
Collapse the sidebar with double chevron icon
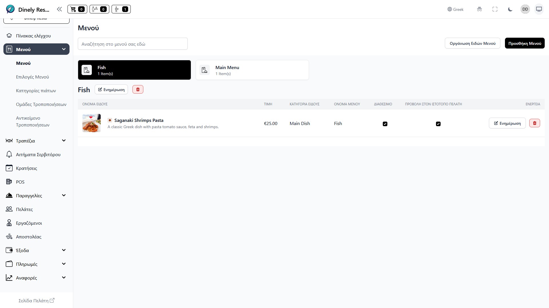coord(59,9)
